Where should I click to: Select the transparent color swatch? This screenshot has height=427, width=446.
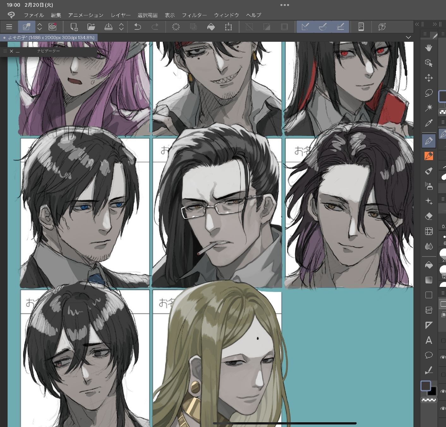pos(429,400)
